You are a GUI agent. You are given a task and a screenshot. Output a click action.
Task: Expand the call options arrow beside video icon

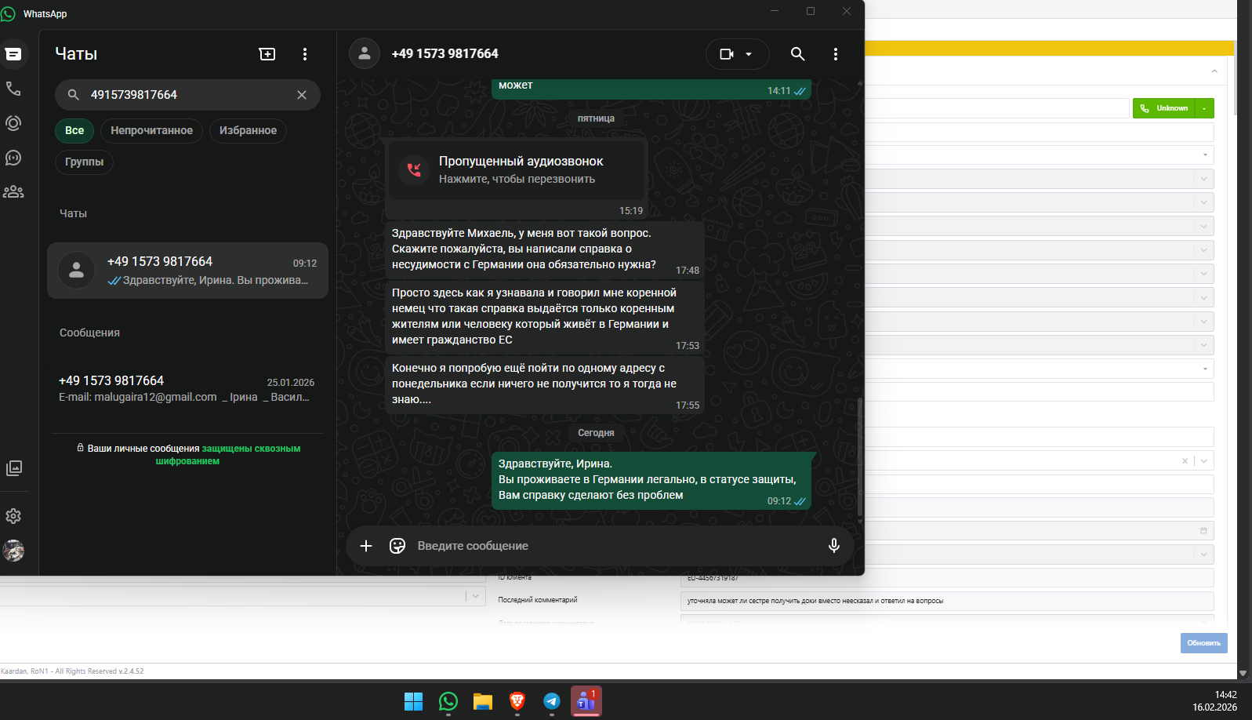[x=749, y=54]
